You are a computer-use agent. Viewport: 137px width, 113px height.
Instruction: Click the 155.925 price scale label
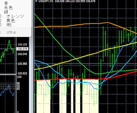(22, 73)
